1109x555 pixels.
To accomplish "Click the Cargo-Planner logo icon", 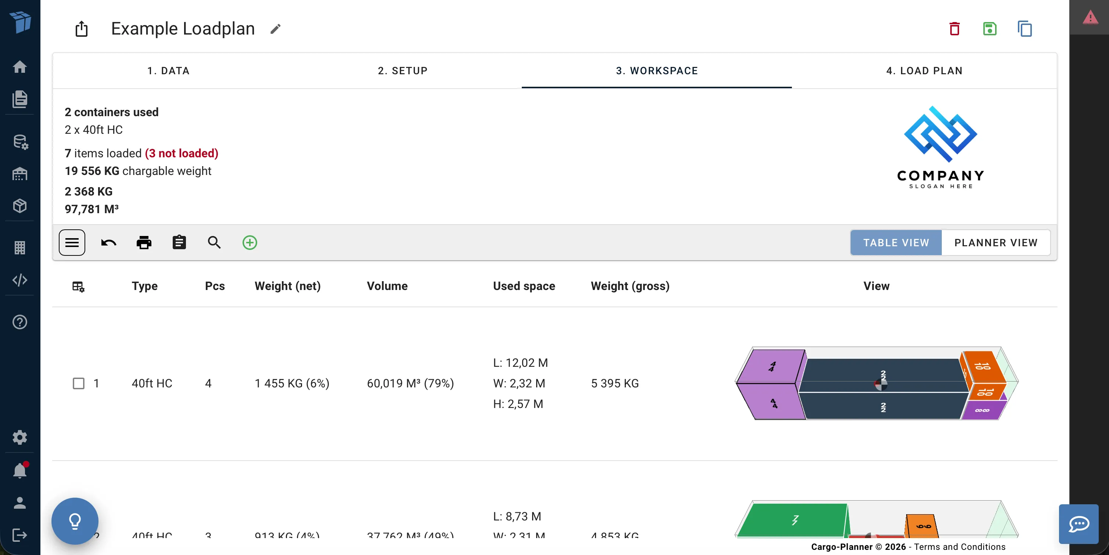I will pos(20,22).
